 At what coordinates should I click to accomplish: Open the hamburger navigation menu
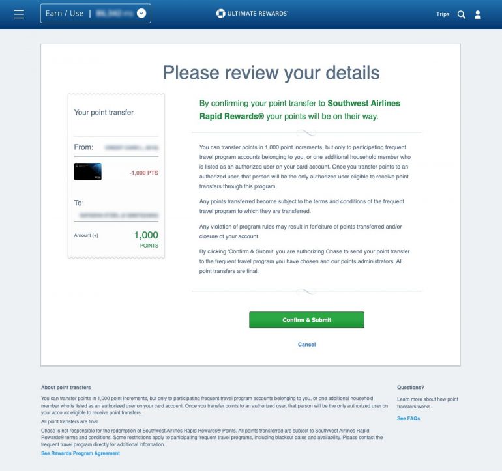point(19,14)
